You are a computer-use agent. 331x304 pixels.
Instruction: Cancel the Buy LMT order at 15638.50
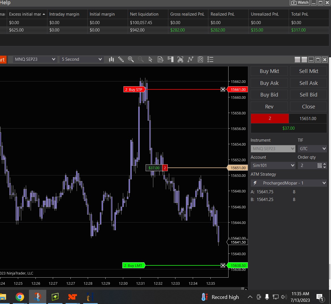coord(223,265)
